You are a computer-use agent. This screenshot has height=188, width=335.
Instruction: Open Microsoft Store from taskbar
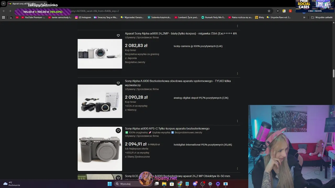pos(172,184)
